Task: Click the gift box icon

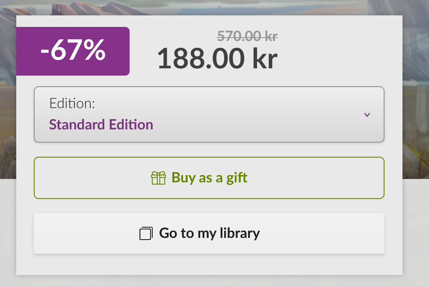Action: coord(158,178)
